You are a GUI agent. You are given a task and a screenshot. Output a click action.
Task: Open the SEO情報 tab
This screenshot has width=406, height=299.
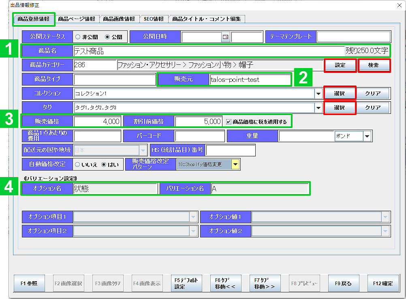[154, 19]
